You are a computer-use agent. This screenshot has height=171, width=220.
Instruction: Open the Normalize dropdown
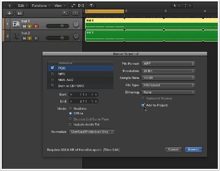point(92,132)
